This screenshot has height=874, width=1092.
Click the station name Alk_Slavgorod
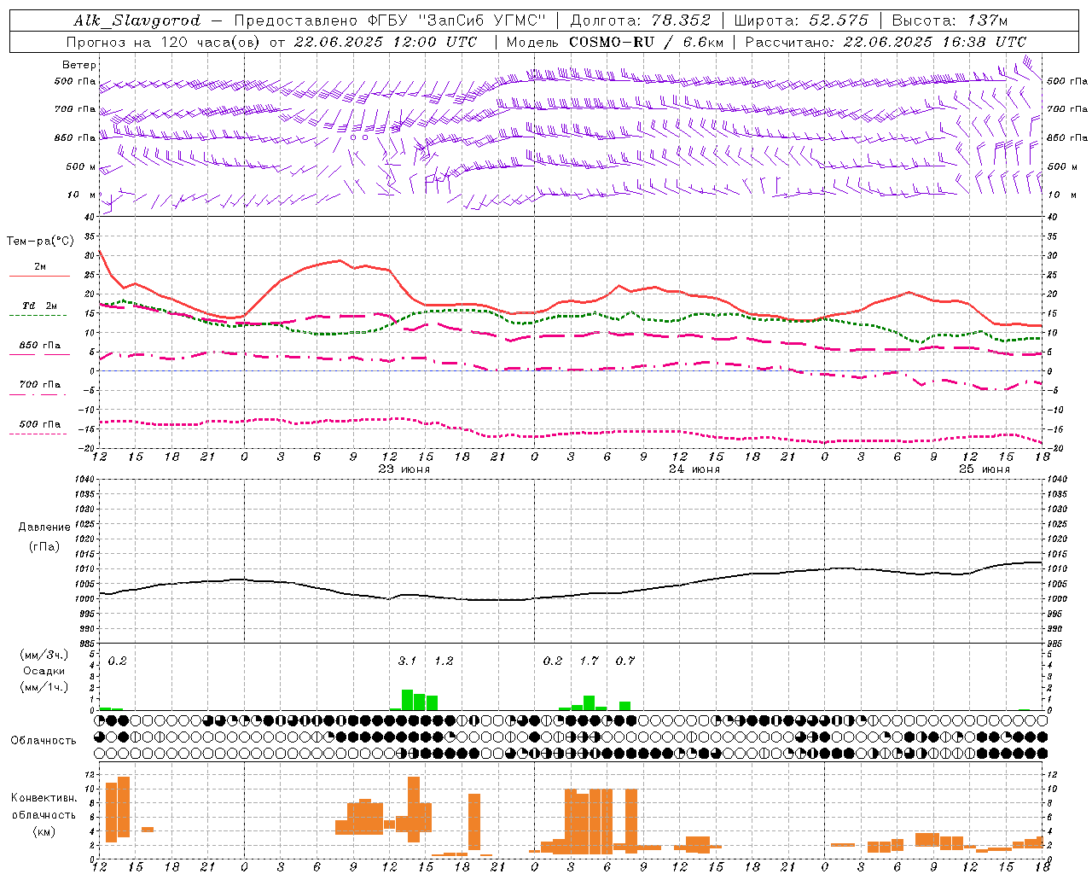[137, 20]
